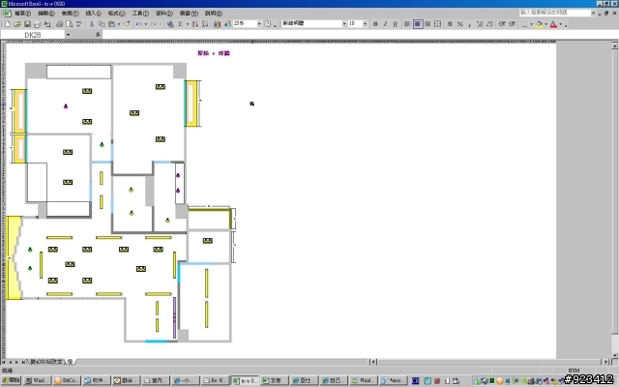Apply AutoSum with the sigma icon
Viewport: 619px width, 387px height.
pos(181,24)
